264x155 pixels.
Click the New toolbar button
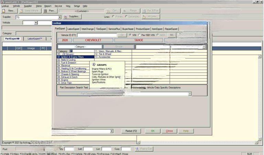pos(9,11)
